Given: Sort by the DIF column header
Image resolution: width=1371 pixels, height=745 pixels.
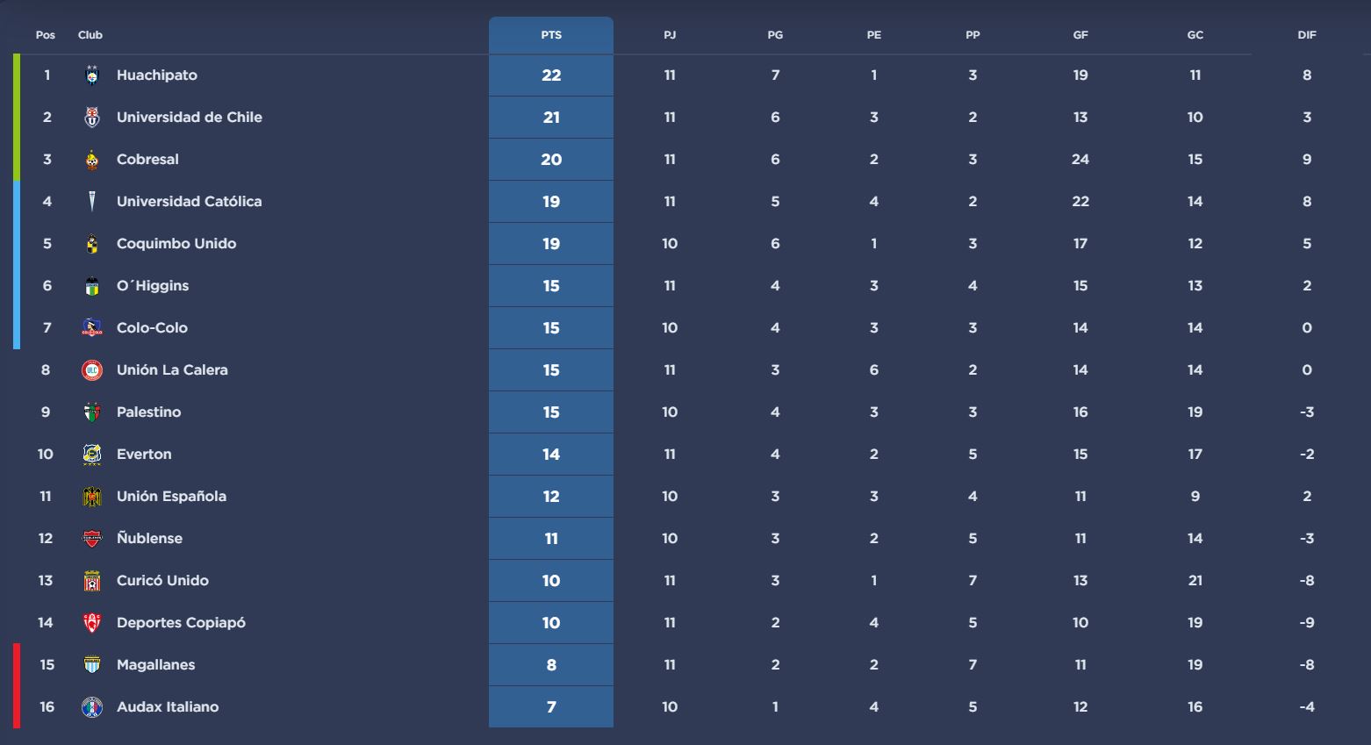Looking at the screenshot, I should [x=1307, y=35].
